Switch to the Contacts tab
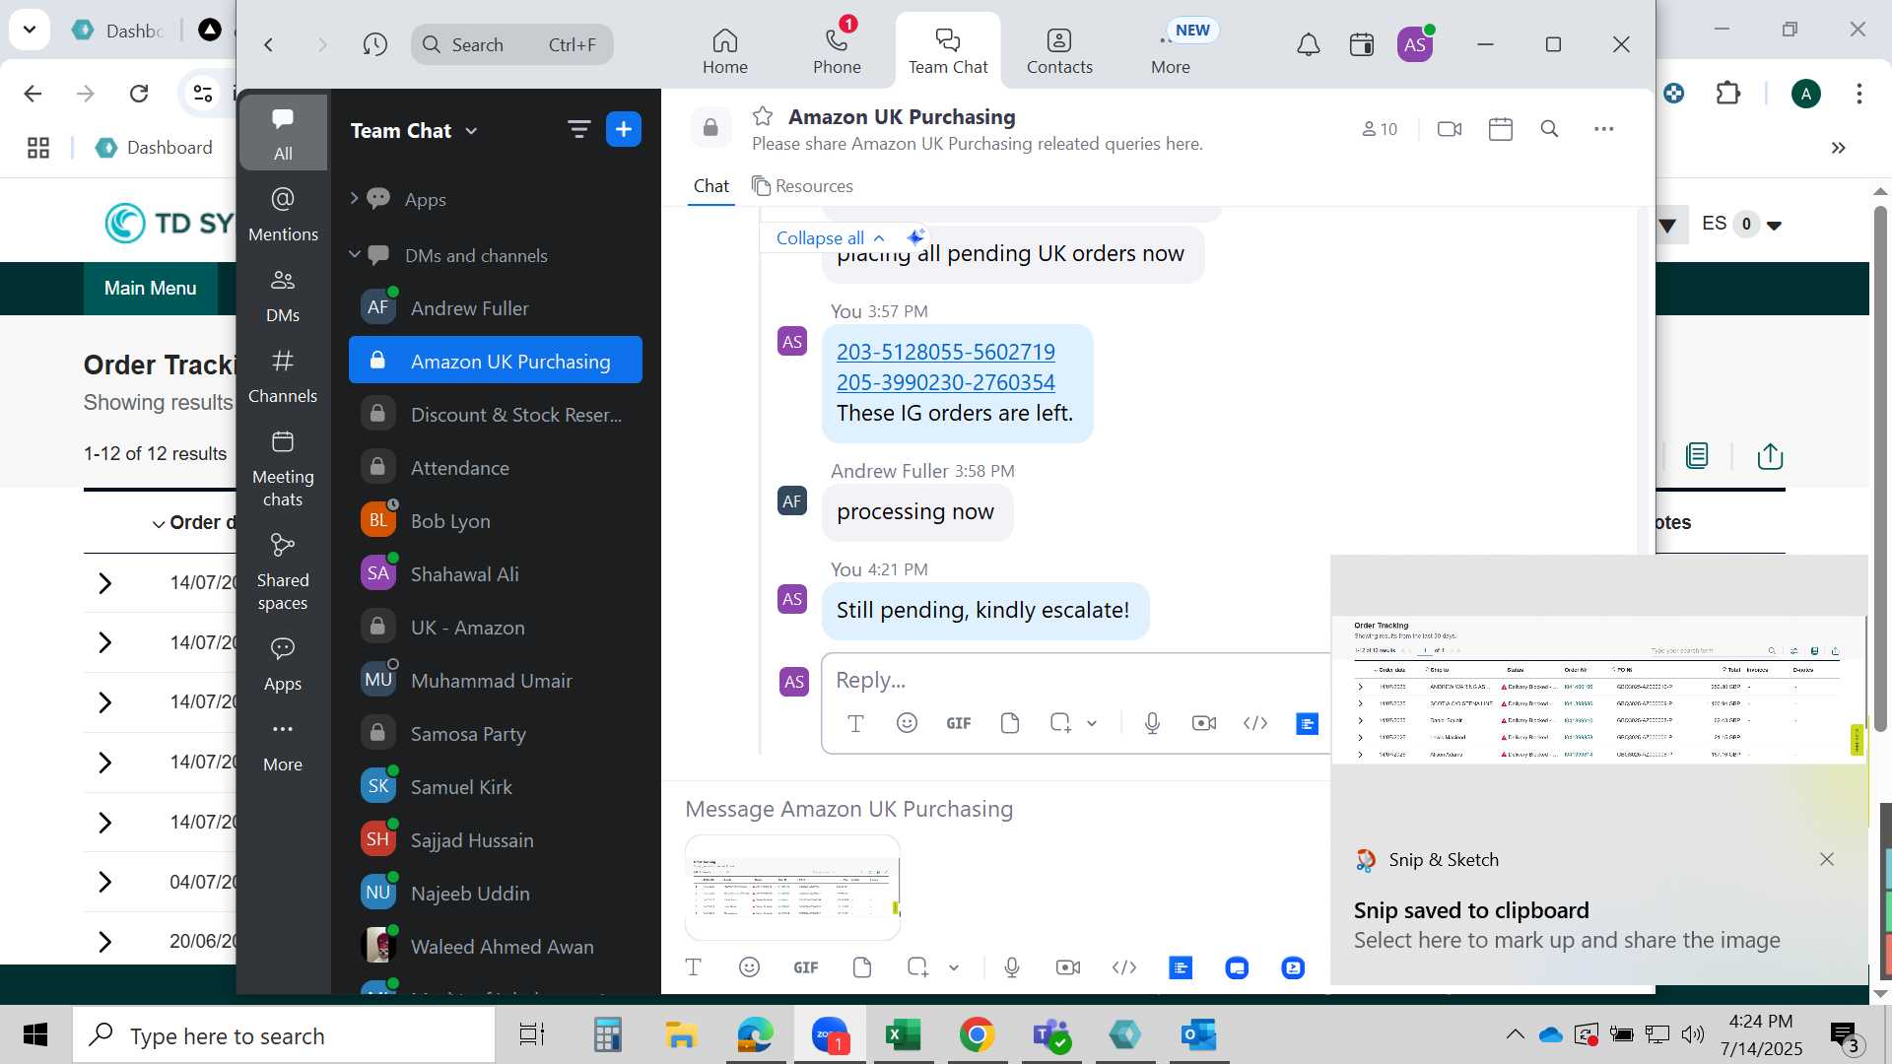Image resolution: width=1892 pixels, height=1064 pixels. pyautogui.click(x=1059, y=51)
